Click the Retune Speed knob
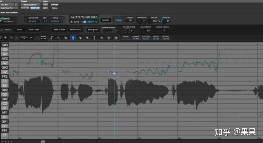263x143 pixels. (127, 31)
